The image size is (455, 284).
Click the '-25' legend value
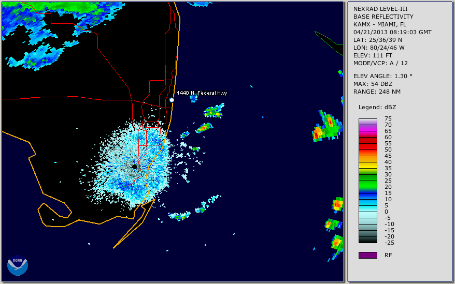tap(389, 243)
